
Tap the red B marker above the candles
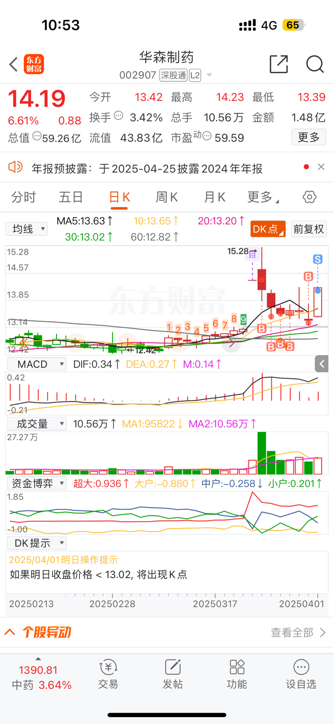tap(308, 277)
